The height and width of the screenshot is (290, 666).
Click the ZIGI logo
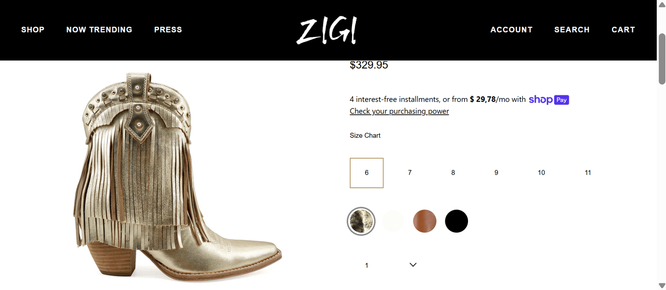(327, 31)
